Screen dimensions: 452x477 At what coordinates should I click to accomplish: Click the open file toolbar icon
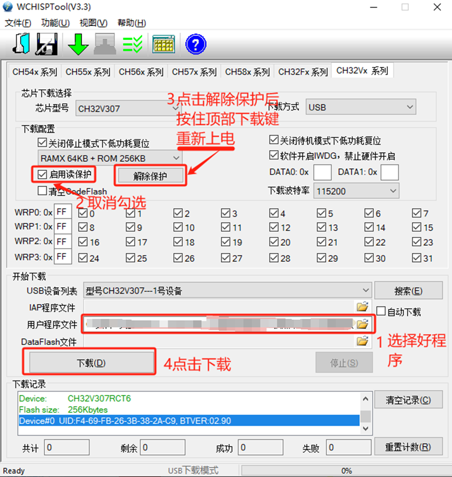[21, 44]
